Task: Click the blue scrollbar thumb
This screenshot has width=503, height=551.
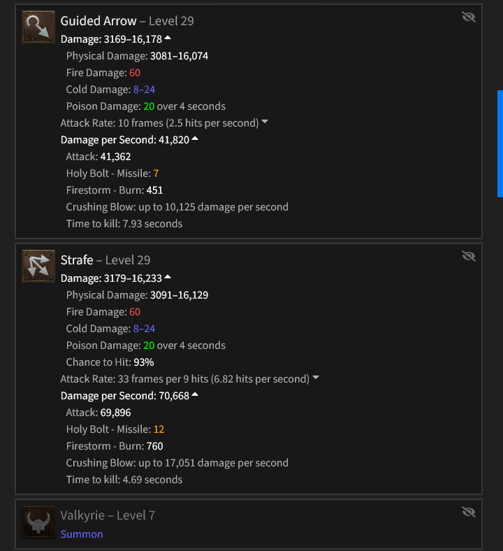Action: click(x=500, y=143)
